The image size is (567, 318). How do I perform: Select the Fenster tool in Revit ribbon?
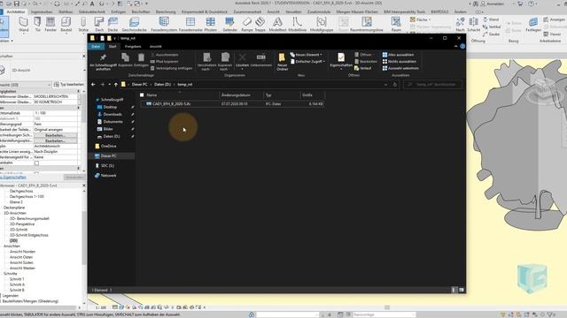click(50, 25)
